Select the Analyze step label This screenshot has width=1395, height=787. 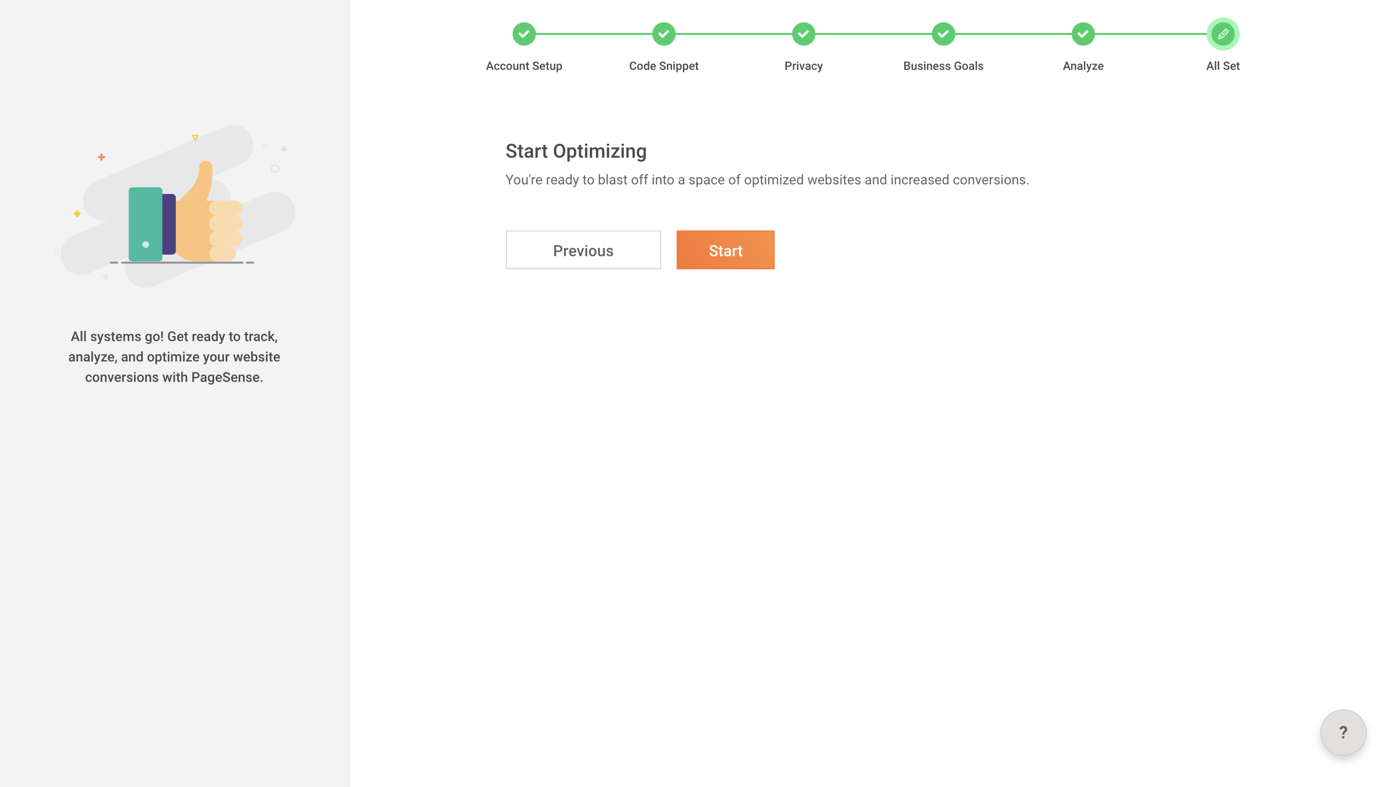[x=1082, y=66]
